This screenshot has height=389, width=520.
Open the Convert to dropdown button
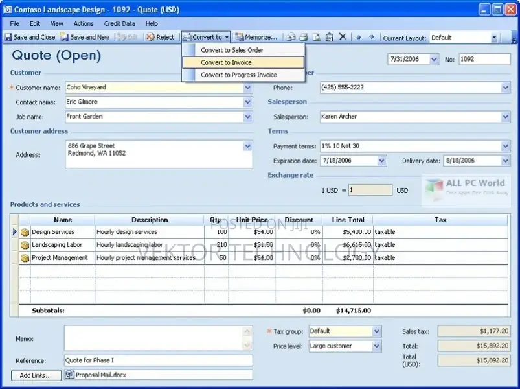(206, 37)
